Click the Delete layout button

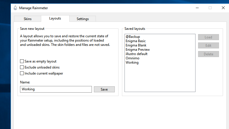208,54
